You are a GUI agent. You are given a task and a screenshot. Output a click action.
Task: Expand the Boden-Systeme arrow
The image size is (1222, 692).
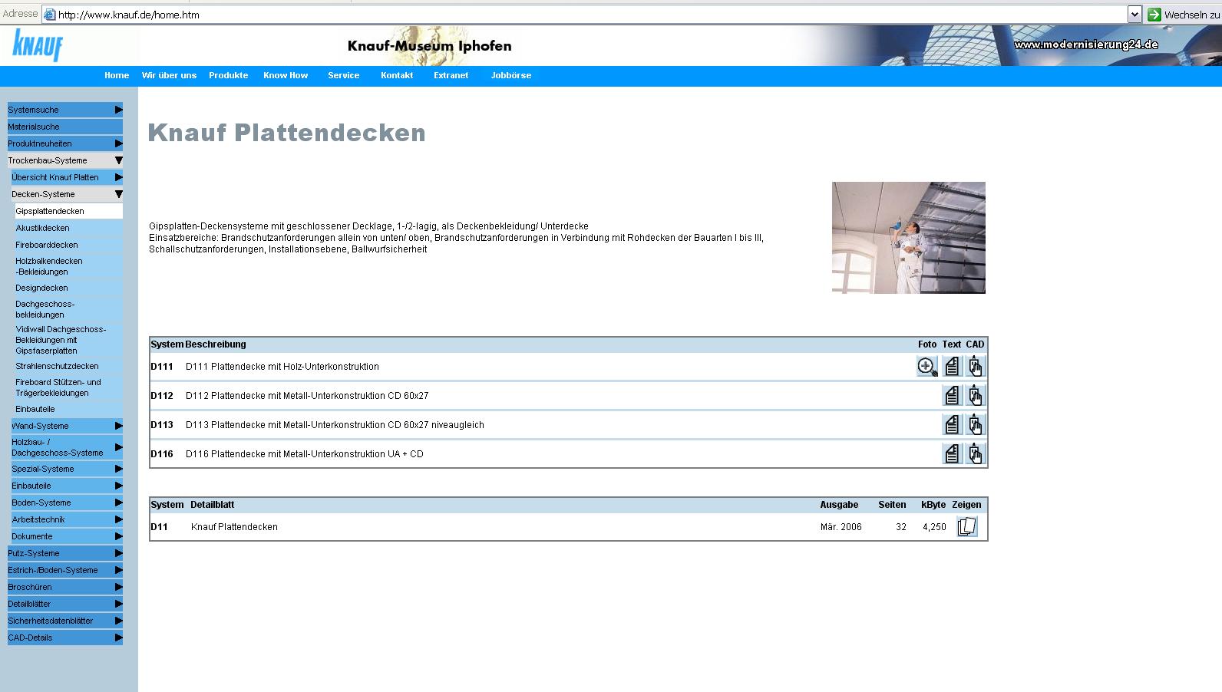tap(118, 503)
